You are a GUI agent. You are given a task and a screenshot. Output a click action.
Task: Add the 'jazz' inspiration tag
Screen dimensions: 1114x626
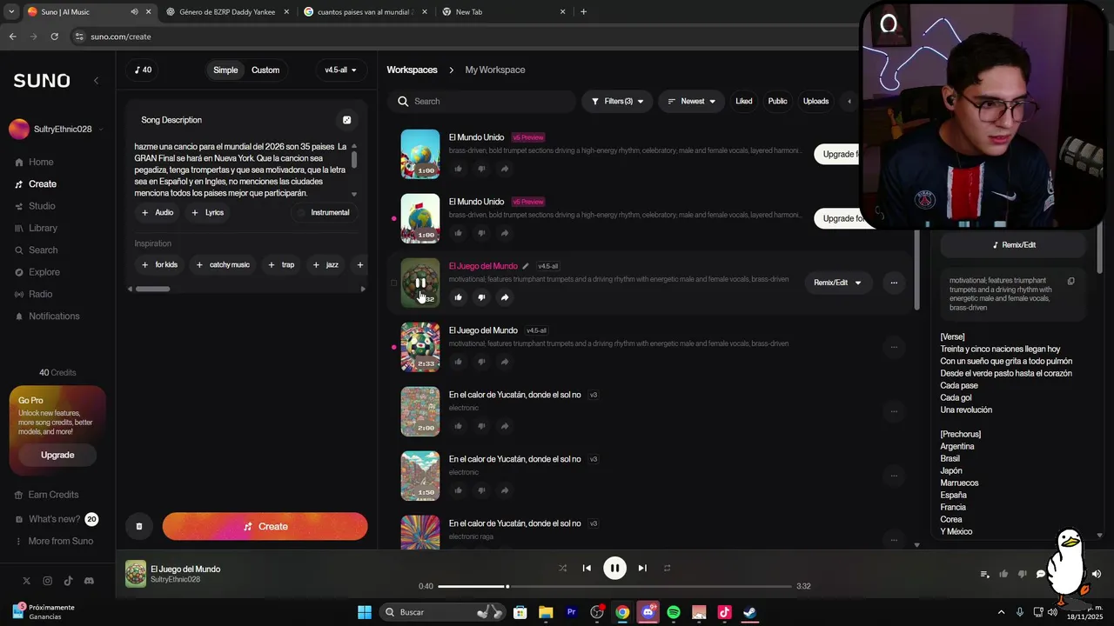click(325, 264)
